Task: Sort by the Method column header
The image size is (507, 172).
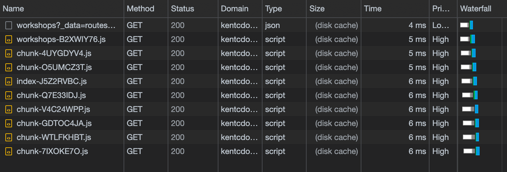Action: (140, 9)
